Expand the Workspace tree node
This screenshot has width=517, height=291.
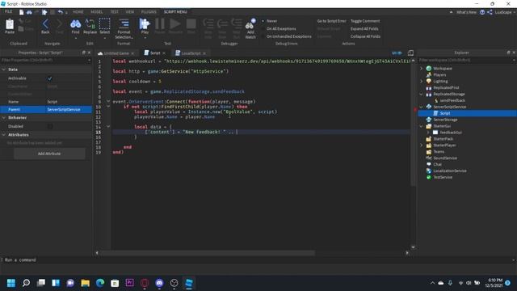click(x=421, y=68)
